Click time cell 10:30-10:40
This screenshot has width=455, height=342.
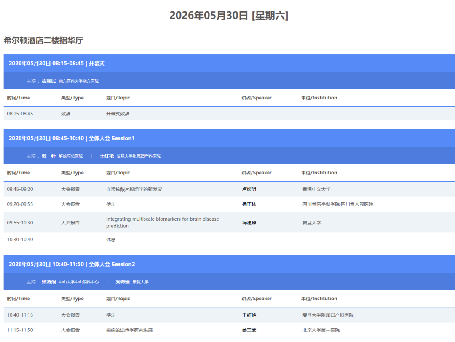(20, 240)
